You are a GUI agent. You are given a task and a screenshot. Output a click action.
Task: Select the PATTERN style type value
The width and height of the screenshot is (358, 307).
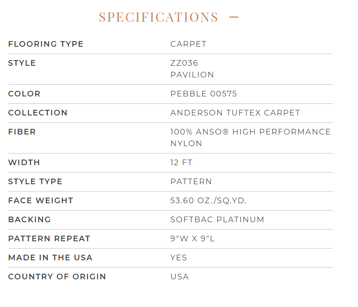point(191,182)
